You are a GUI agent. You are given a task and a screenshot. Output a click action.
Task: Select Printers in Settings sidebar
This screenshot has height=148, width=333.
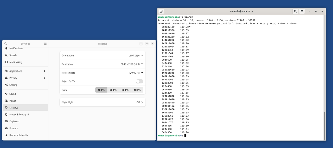(25, 128)
